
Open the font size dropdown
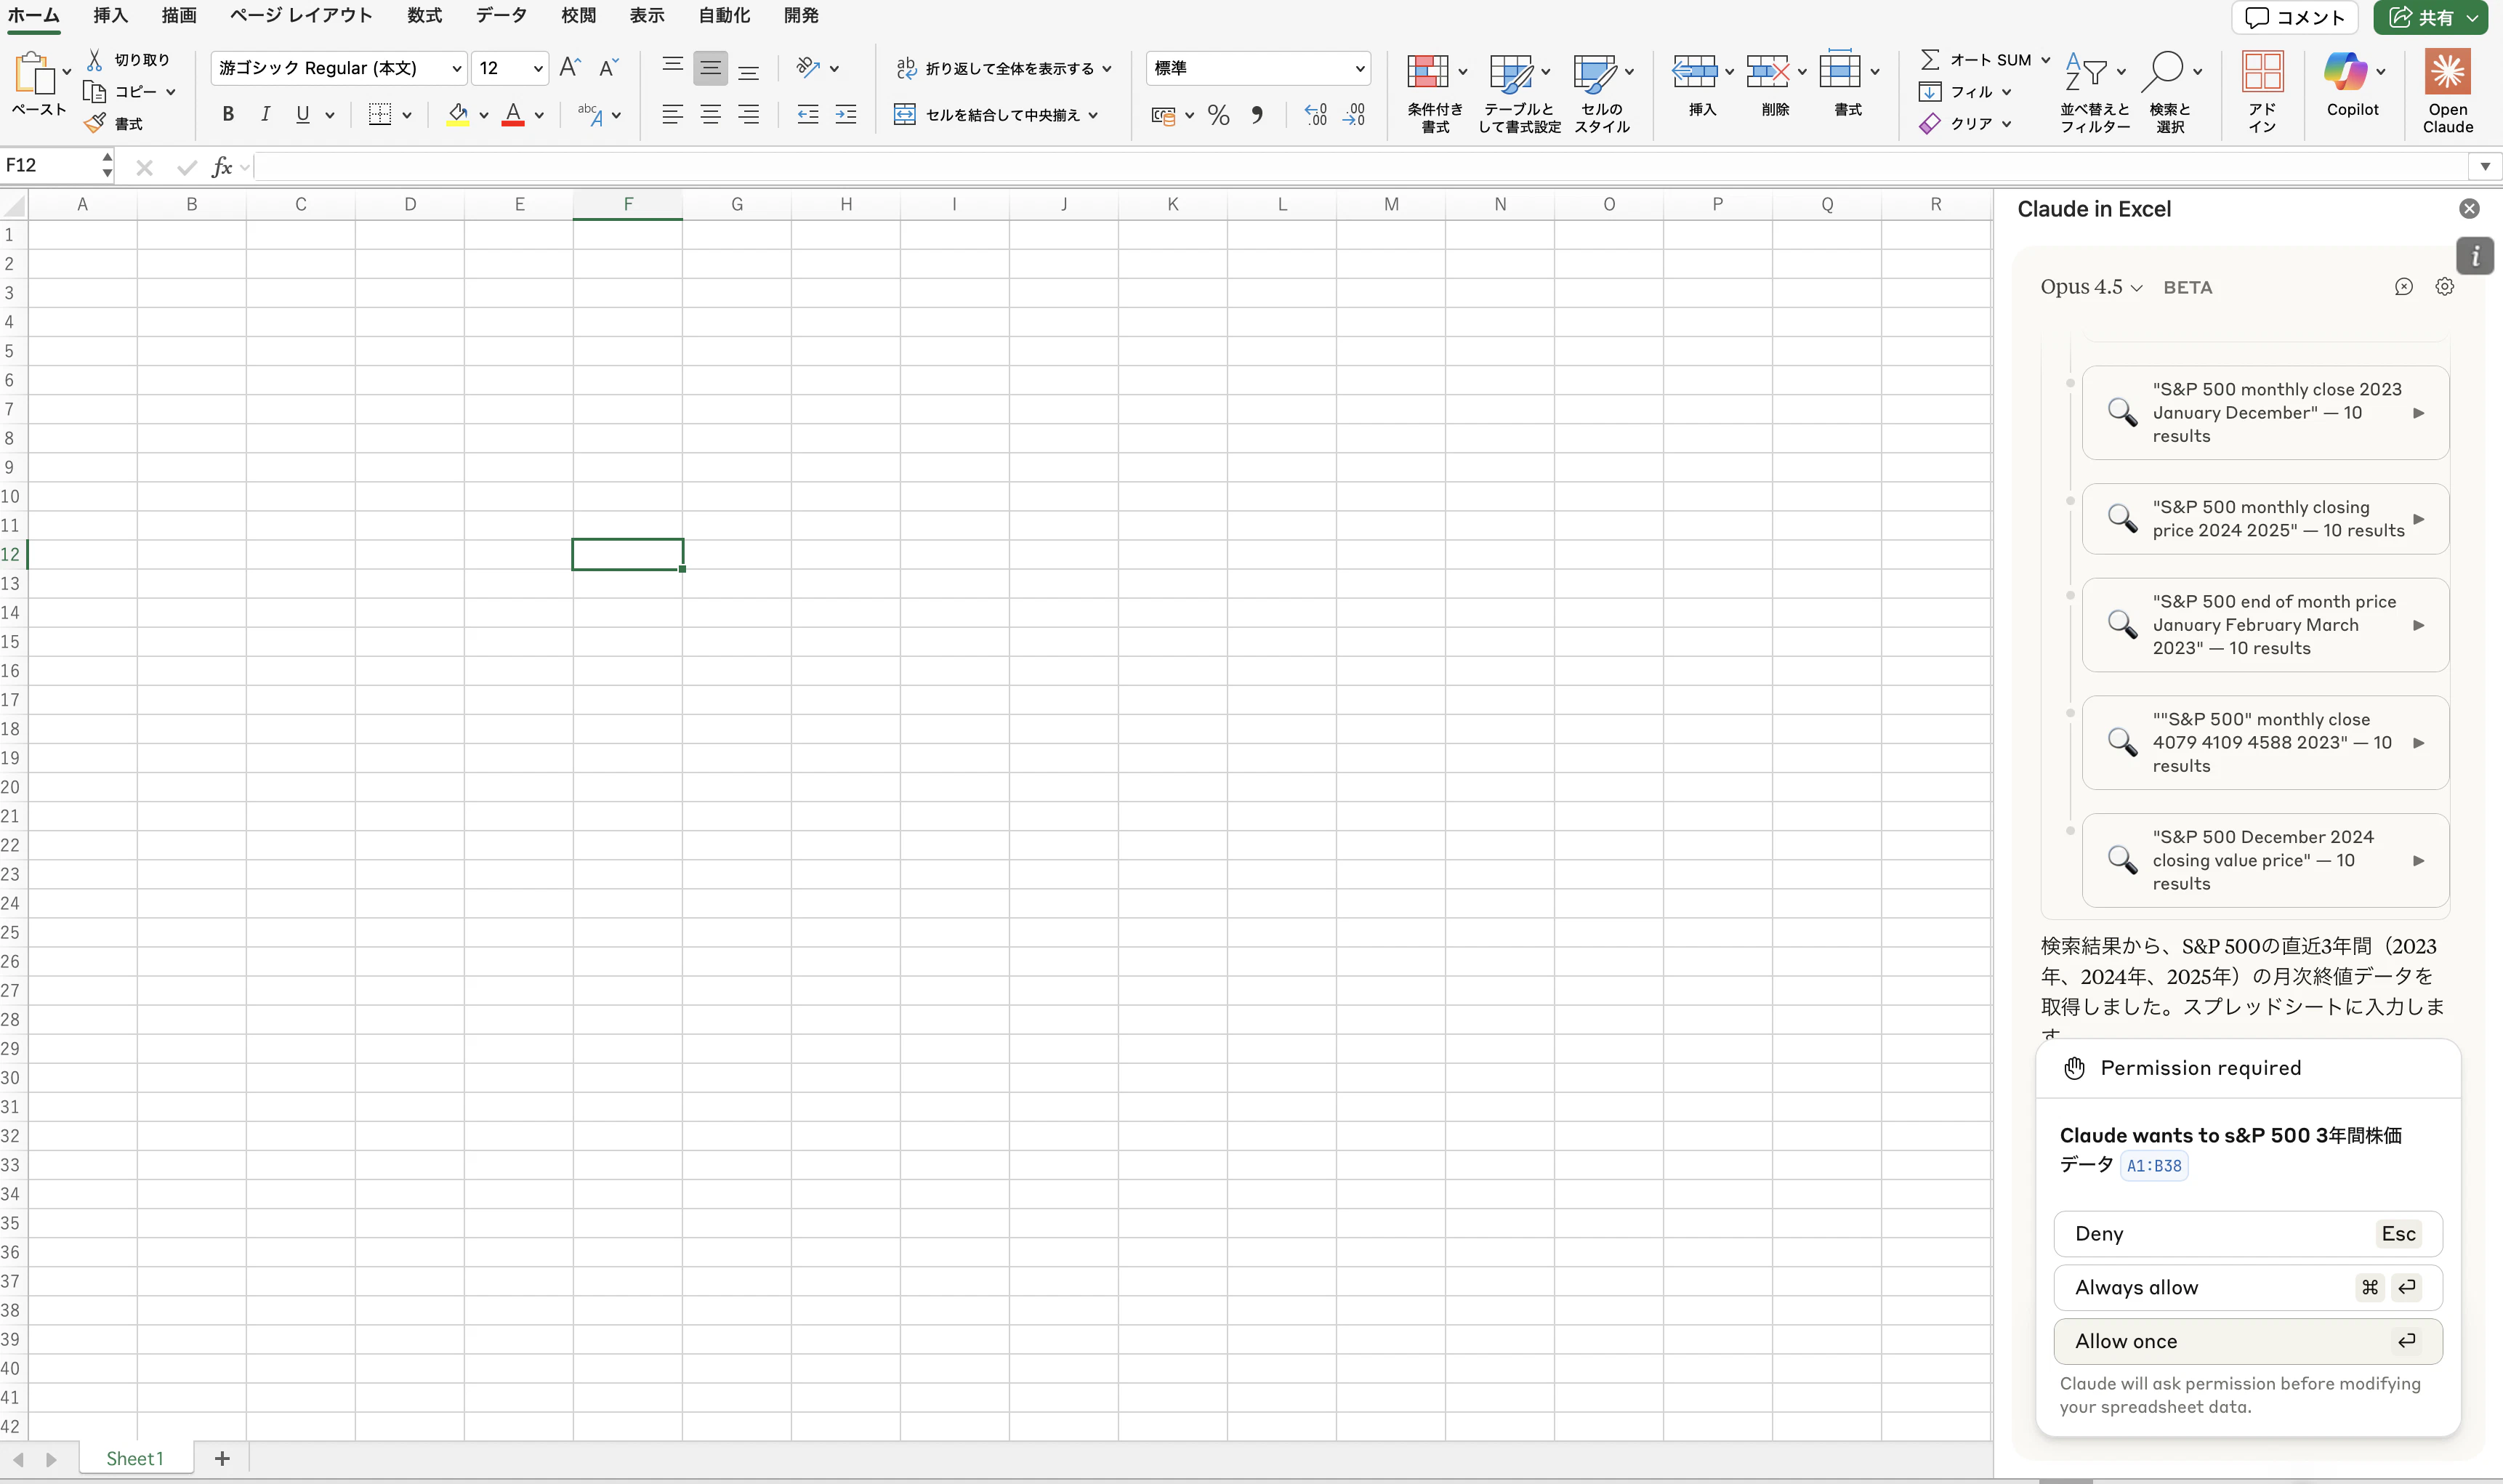[x=537, y=68]
